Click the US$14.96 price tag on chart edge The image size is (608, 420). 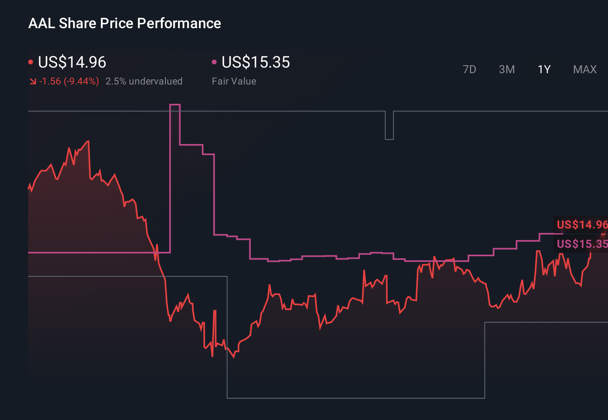coord(581,224)
